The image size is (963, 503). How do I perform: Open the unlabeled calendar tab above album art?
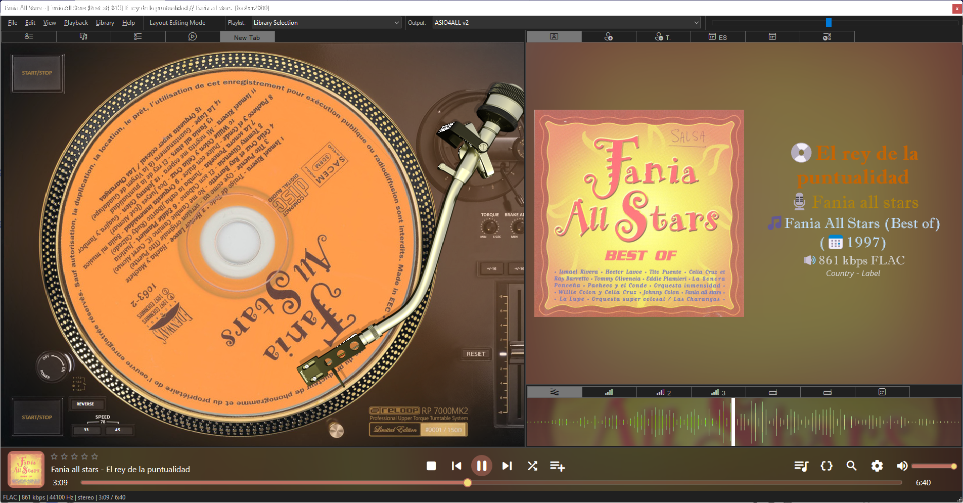[772, 37]
